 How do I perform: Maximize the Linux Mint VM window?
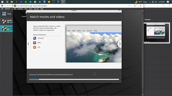pos(135,6)
